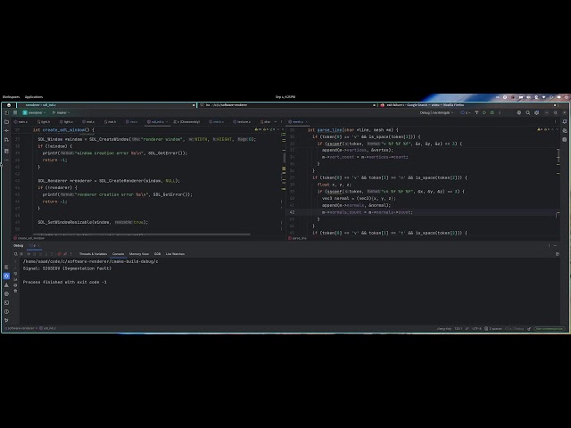Click the UTF-8 encoding status entry
The height and width of the screenshot is (428, 571).
pos(476,329)
